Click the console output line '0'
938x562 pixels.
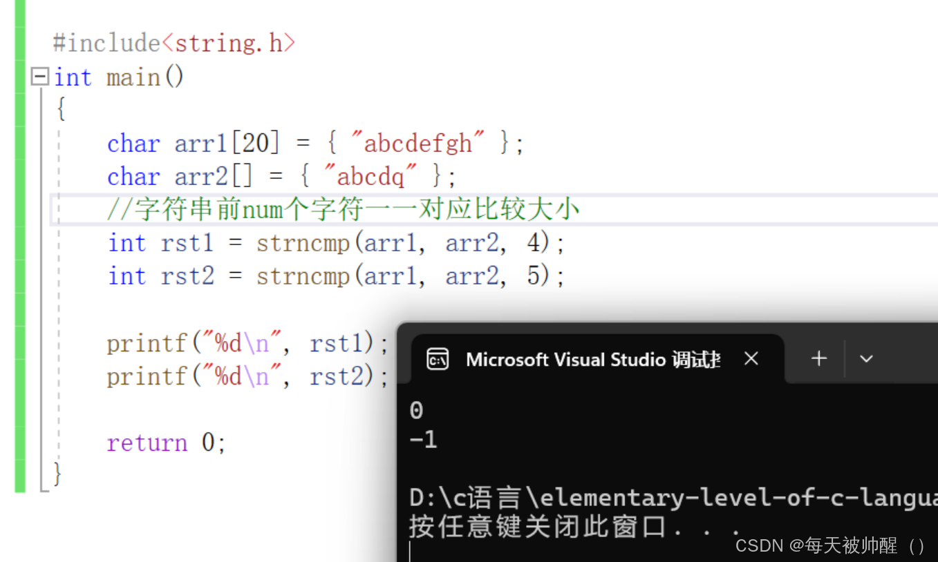coord(416,411)
